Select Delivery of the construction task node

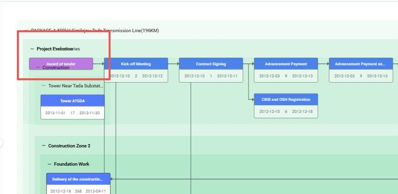(x=78, y=179)
